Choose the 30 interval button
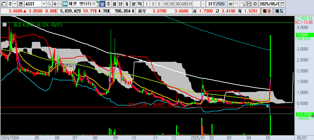The image size is (314, 140). click(x=177, y=4)
